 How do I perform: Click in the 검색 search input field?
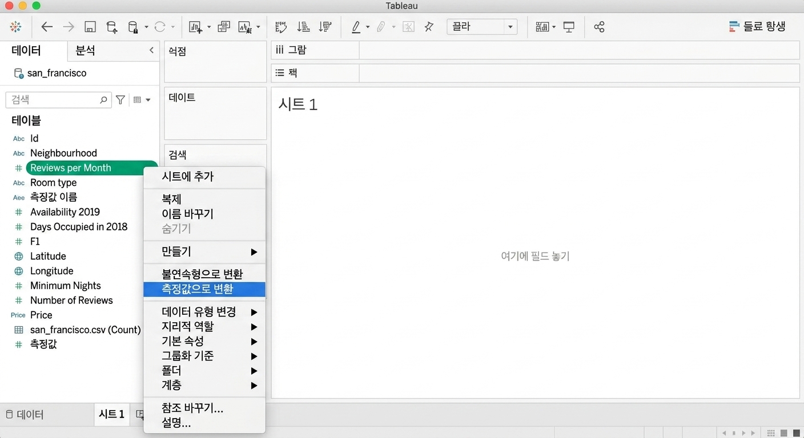tap(58, 100)
